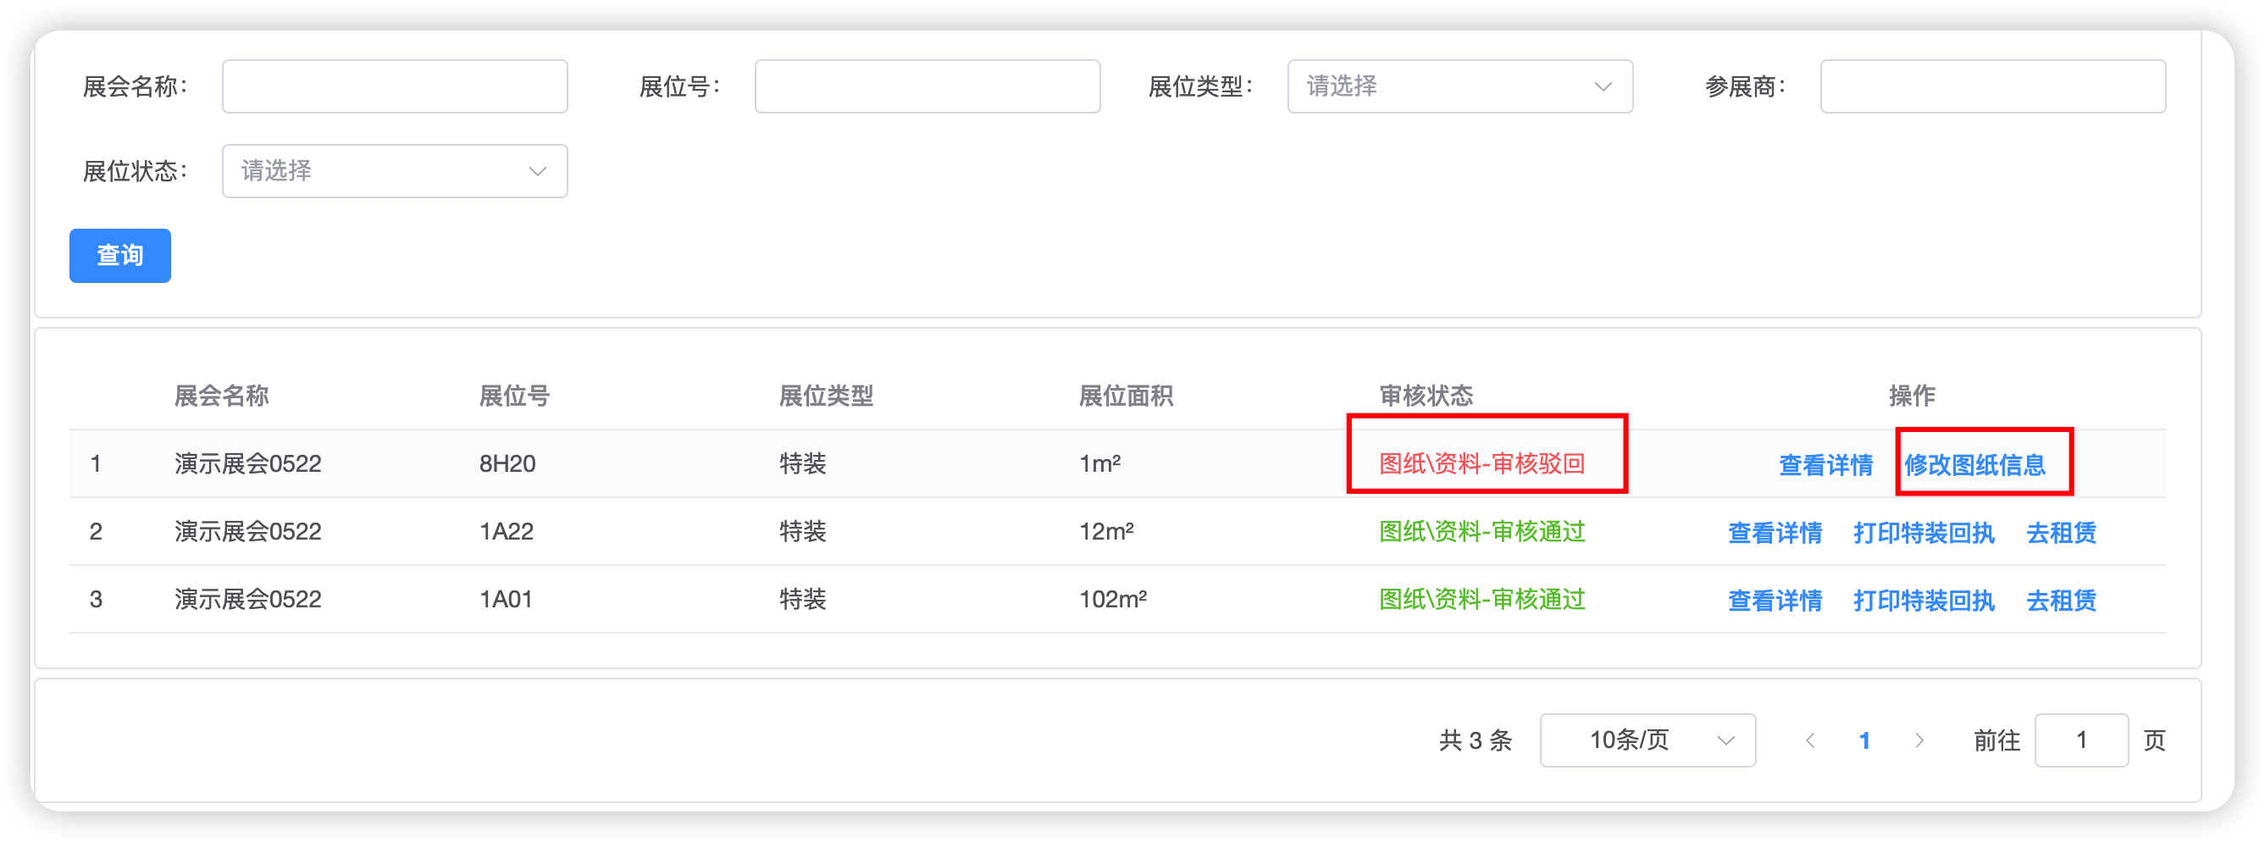The image size is (2265, 842).
Task: Click the 102m² area cell
Action: pyautogui.click(x=1112, y=600)
